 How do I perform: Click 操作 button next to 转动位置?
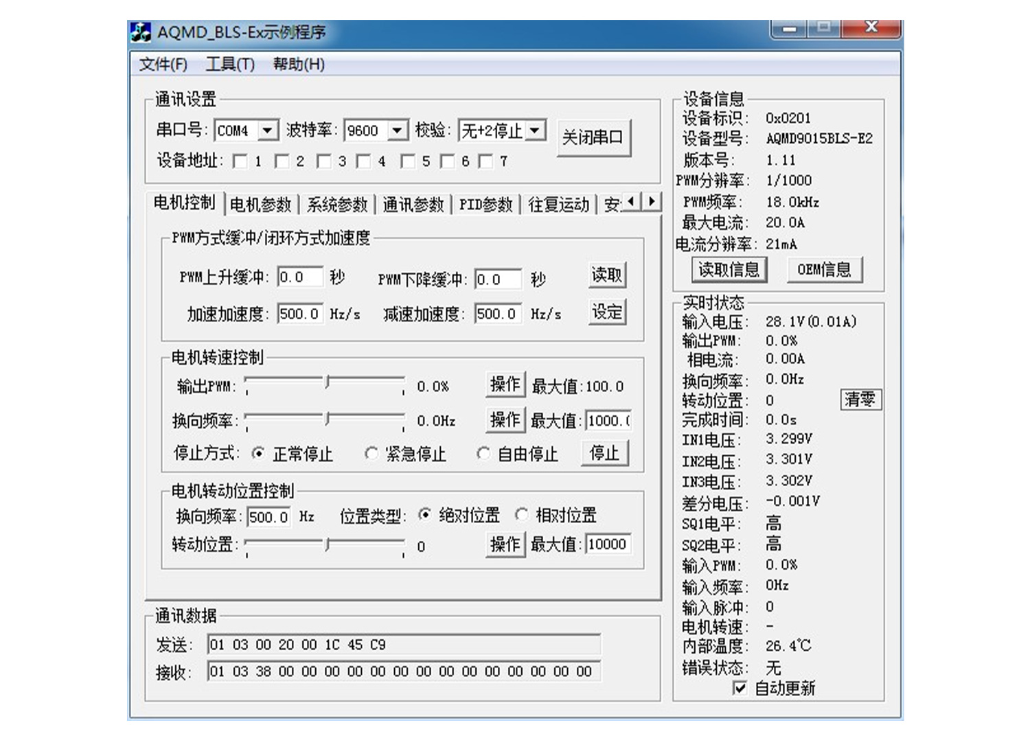pyautogui.click(x=505, y=544)
